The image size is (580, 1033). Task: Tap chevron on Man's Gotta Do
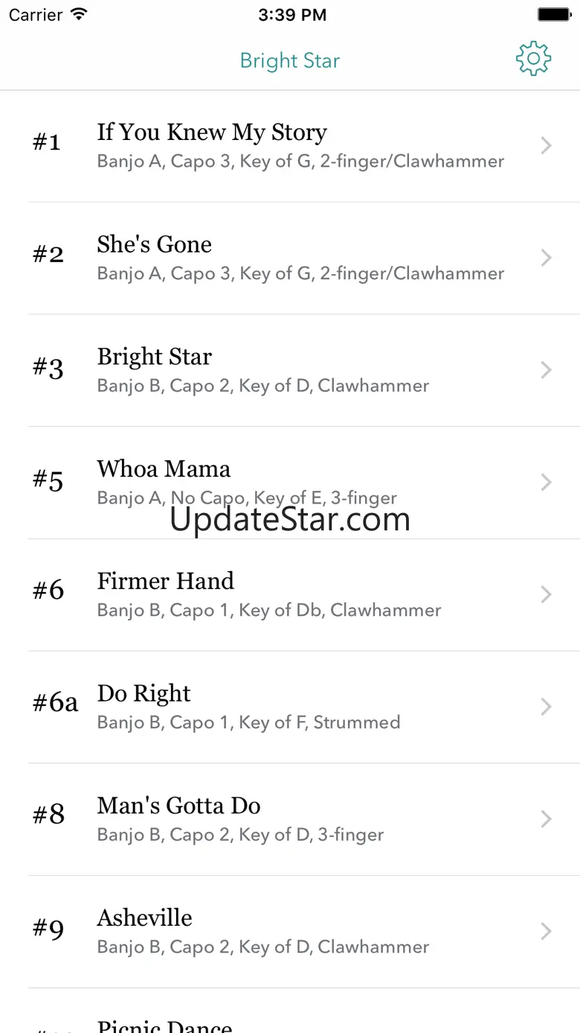tap(547, 819)
